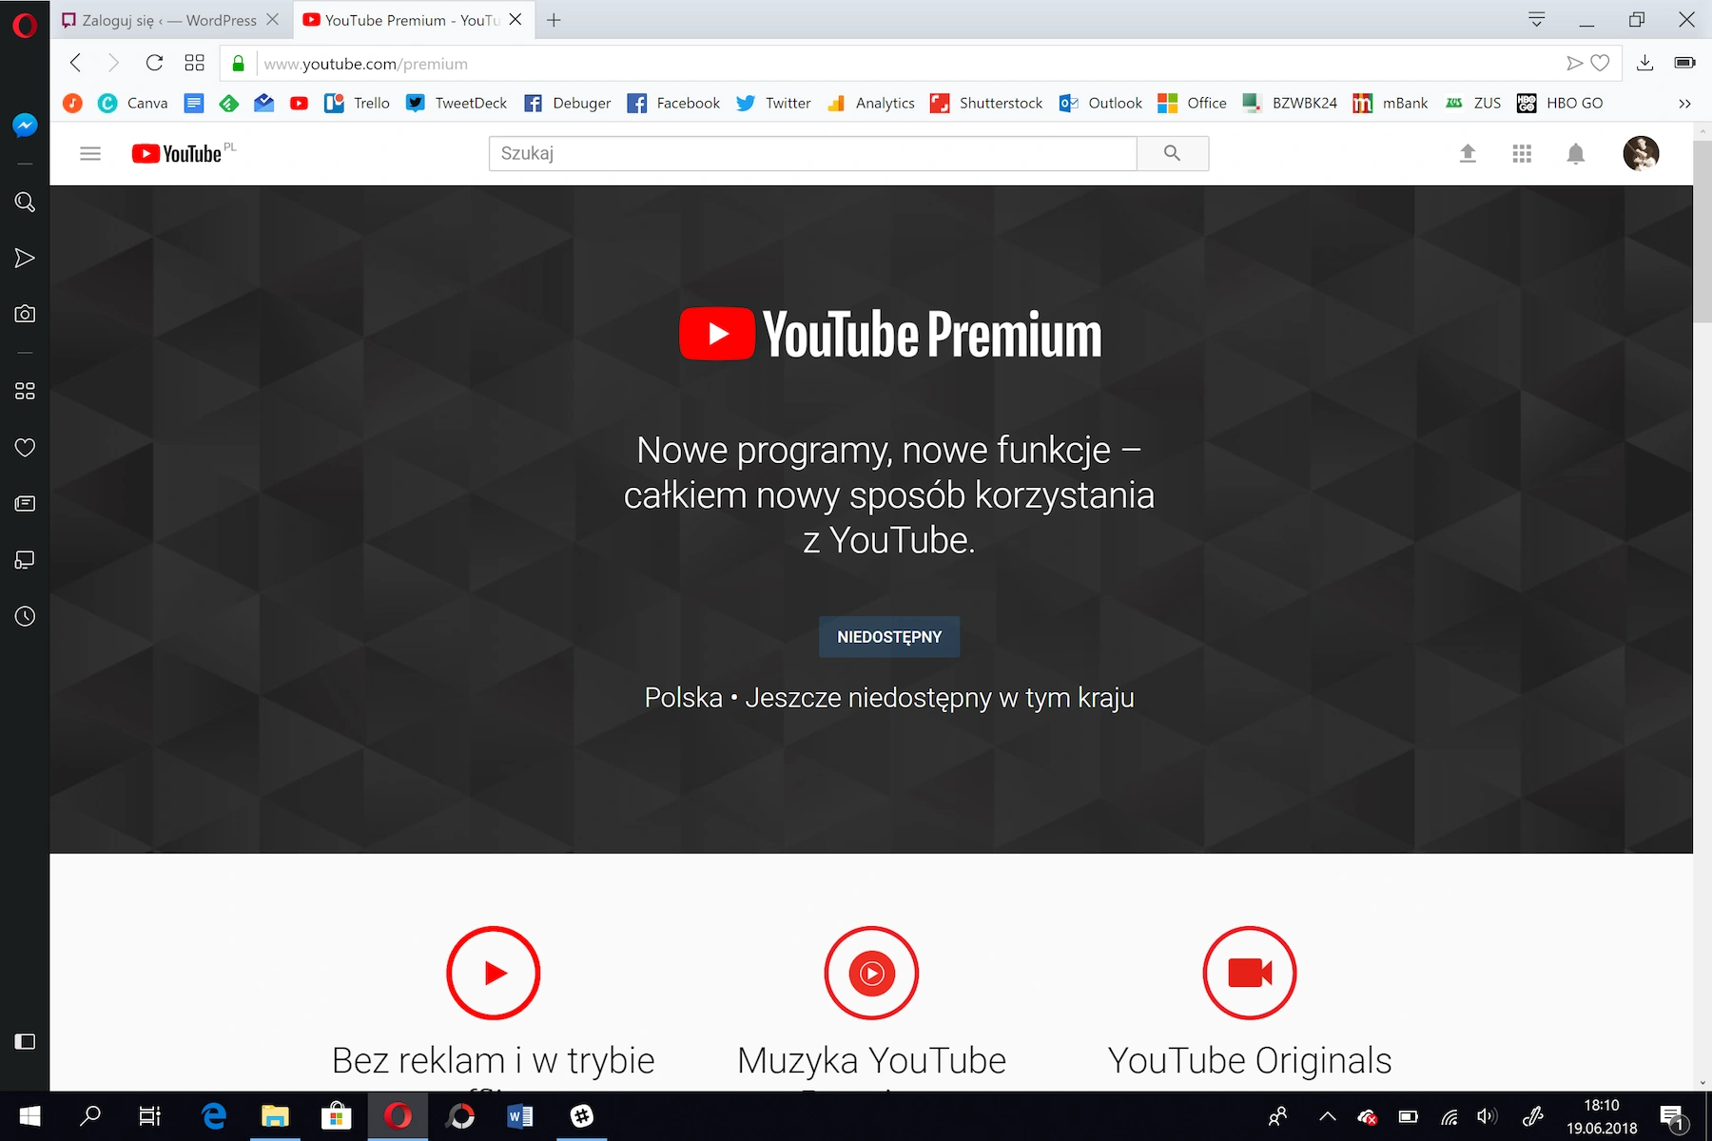Click YouTube upload video icon

click(1468, 153)
